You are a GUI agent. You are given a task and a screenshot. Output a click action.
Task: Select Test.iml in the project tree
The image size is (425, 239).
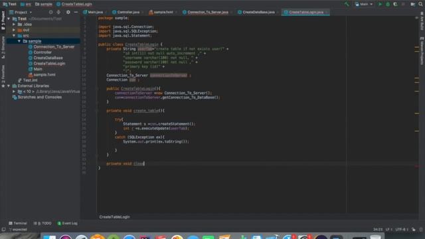coord(30,80)
